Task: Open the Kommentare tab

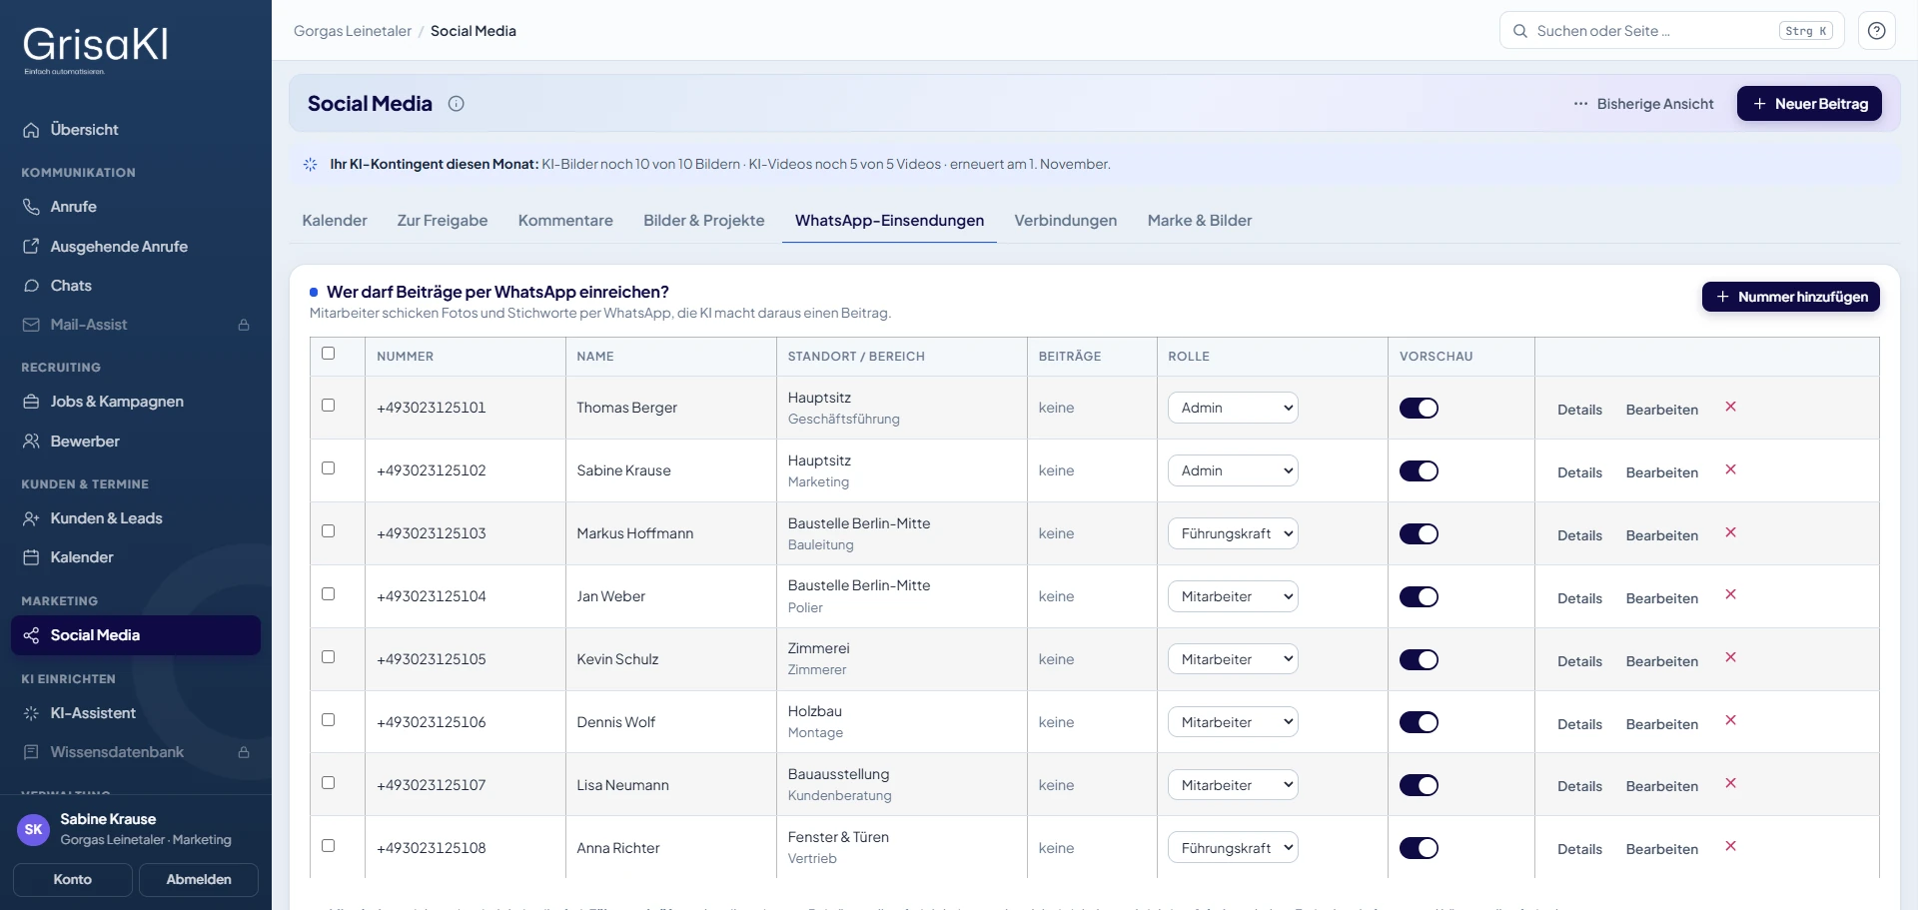Action: pos(565,221)
